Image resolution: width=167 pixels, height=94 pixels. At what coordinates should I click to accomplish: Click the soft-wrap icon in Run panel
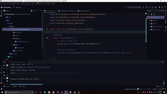[x=7, y=75]
